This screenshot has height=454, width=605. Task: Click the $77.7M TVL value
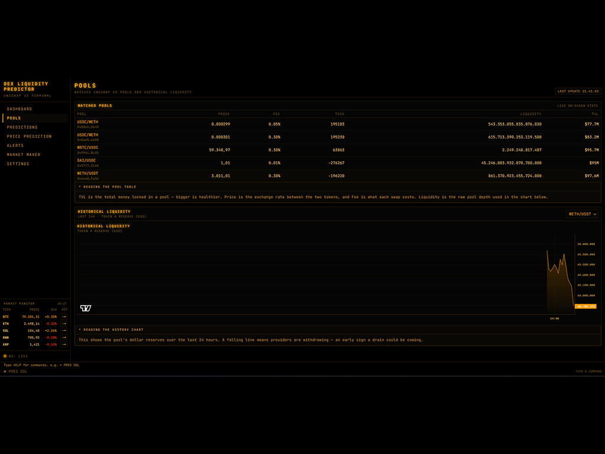tap(591, 124)
